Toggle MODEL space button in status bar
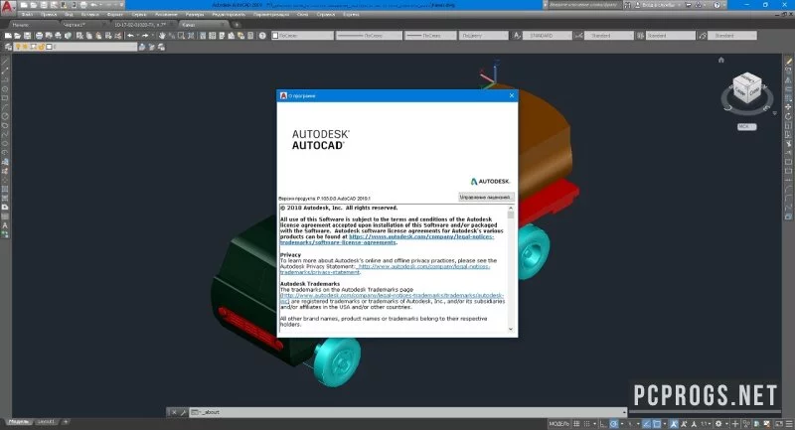 (558, 424)
